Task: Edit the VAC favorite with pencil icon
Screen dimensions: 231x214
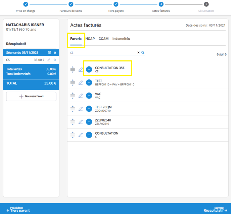Action: (81, 96)
